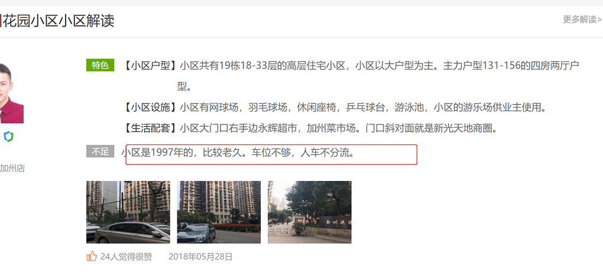603x280 pixels.
Task: Open the community entrance gate photo
Action: 310,212
